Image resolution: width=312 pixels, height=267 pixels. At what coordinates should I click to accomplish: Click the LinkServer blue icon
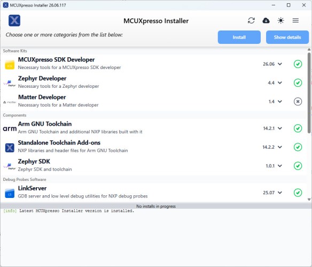pos(10,193)
